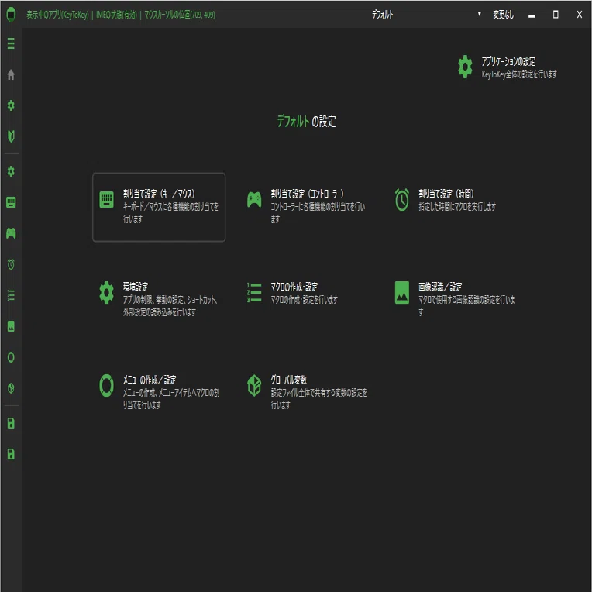
Task: Open メニューの作成/設定 tile
Action: (x=159, y=393)
